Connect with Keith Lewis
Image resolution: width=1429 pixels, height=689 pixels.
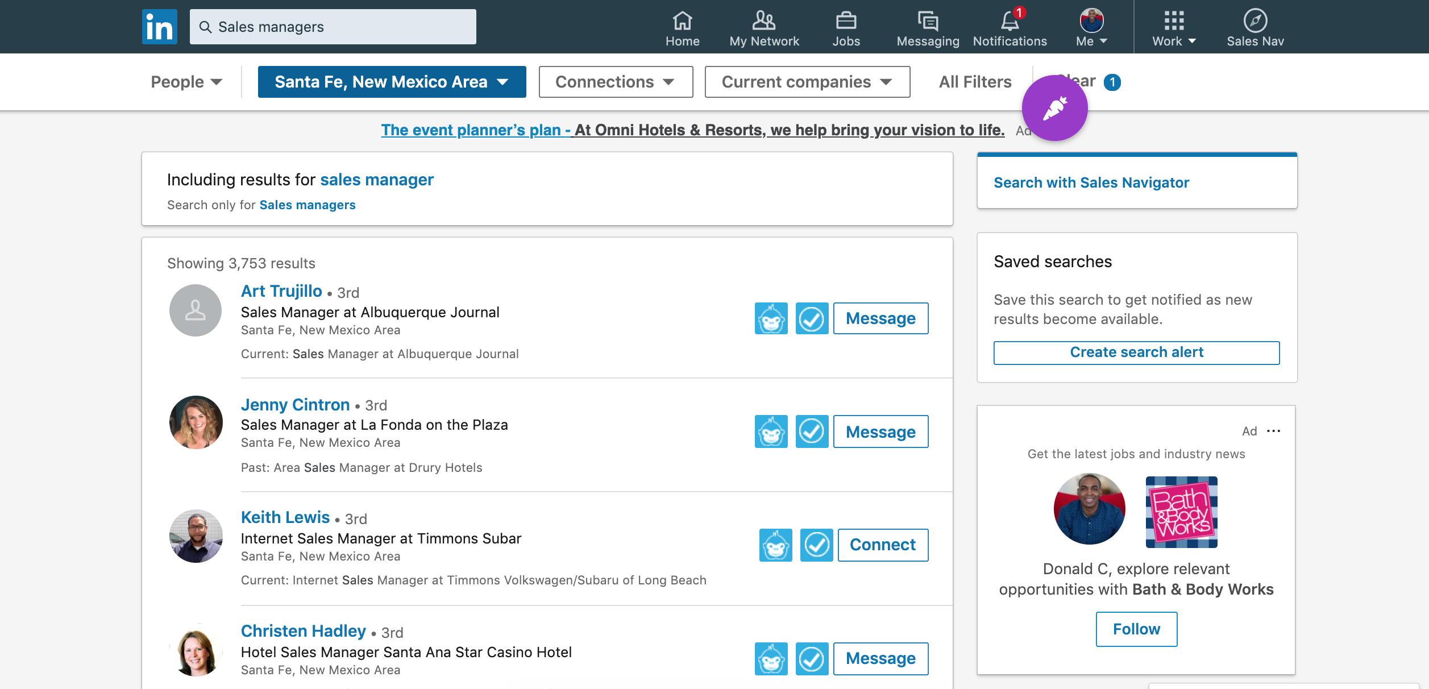[x=883, y=545]
